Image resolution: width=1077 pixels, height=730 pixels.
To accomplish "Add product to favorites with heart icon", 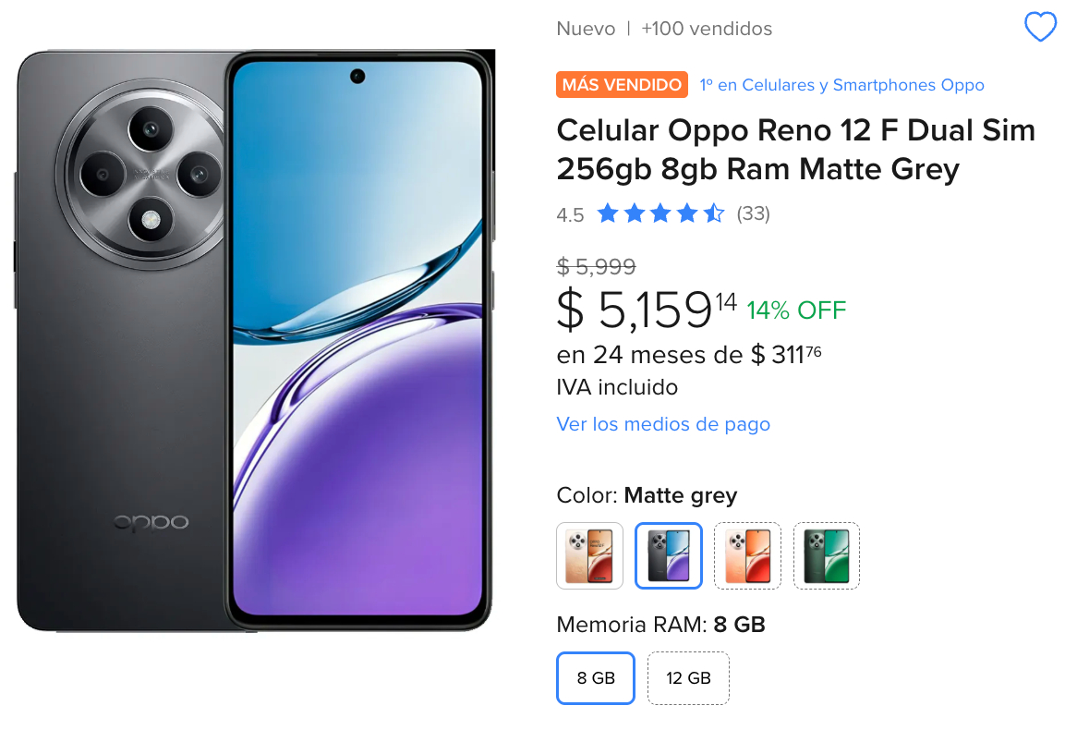I will tap(1040, 28).
